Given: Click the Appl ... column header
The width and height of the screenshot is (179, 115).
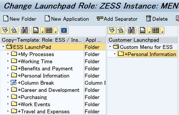Looking at the screenshot, I should click(x=95, y=40).
